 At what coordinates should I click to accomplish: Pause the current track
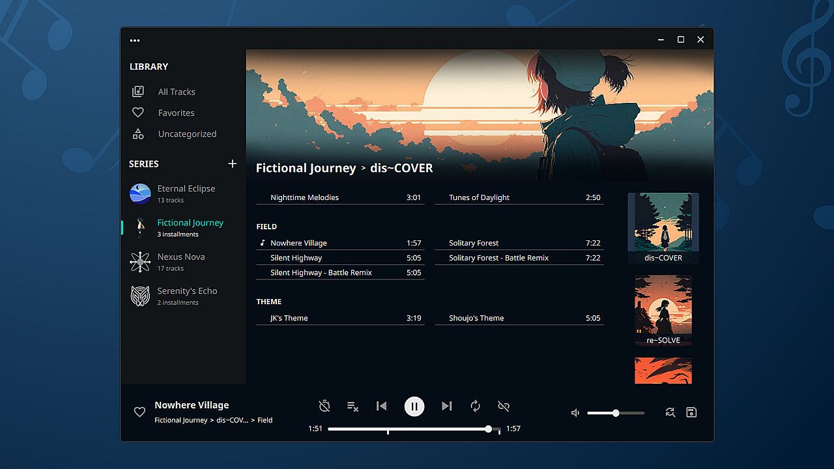point(414,406)
